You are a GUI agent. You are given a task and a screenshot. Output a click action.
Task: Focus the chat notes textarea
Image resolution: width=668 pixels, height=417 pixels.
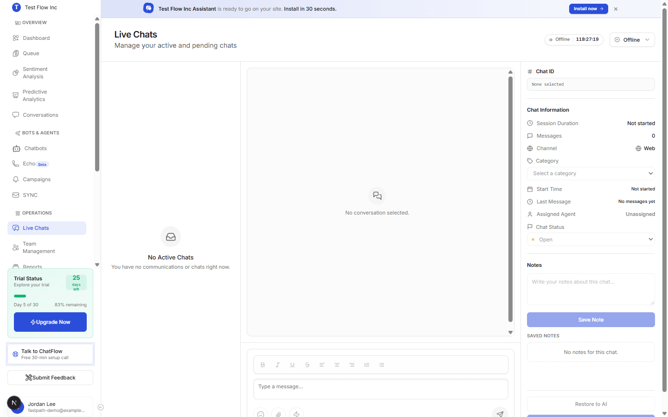591,289
